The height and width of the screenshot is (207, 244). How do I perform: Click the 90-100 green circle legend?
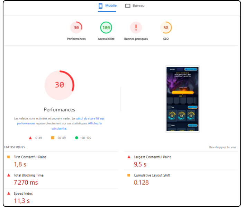pyautogui.click(x=76, y=138)
